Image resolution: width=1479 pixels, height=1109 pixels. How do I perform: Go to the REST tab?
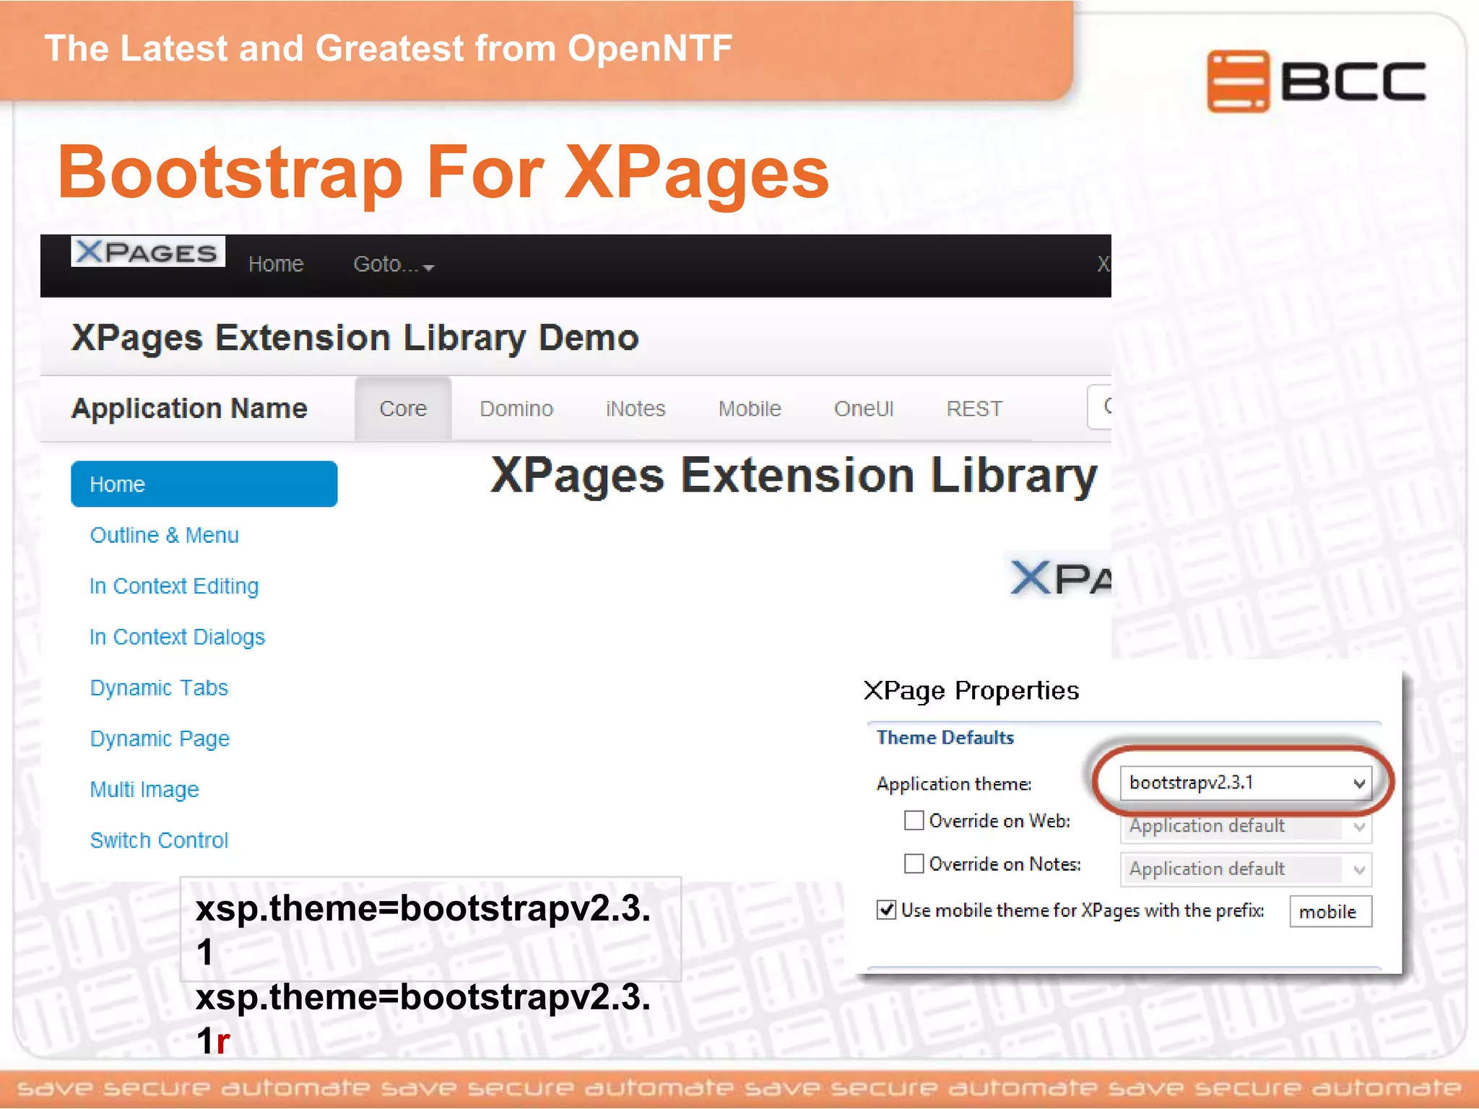point(973,409)
